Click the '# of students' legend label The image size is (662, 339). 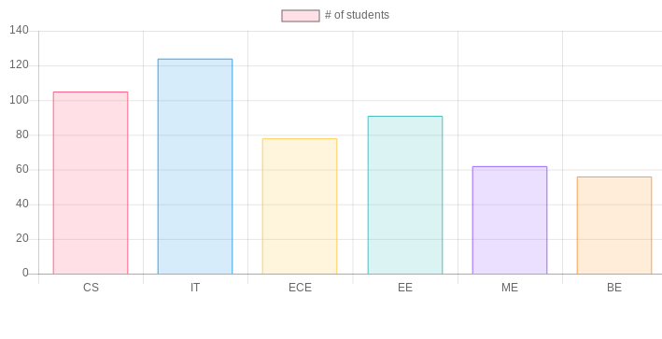click(357, 15)
